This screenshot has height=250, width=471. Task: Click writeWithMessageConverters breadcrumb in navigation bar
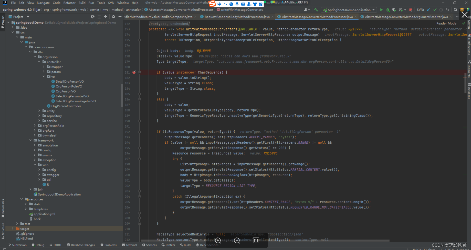click(242, 10)
